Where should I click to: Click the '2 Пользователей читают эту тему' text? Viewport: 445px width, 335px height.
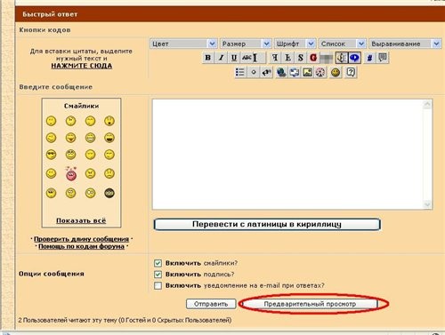point(68,320)
